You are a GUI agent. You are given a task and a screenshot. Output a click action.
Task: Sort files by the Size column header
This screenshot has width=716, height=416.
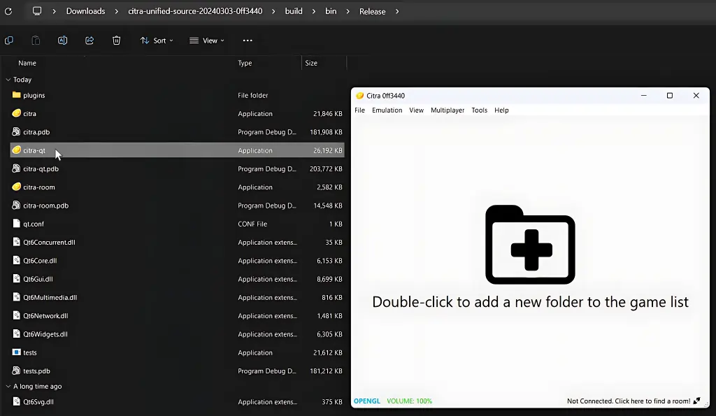coord(311,63)
